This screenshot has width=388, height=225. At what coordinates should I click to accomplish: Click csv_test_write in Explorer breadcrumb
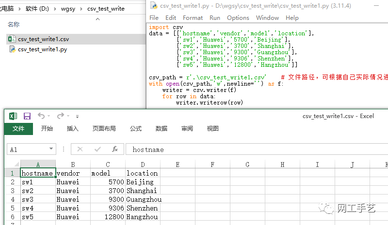(x=106, y=9)
